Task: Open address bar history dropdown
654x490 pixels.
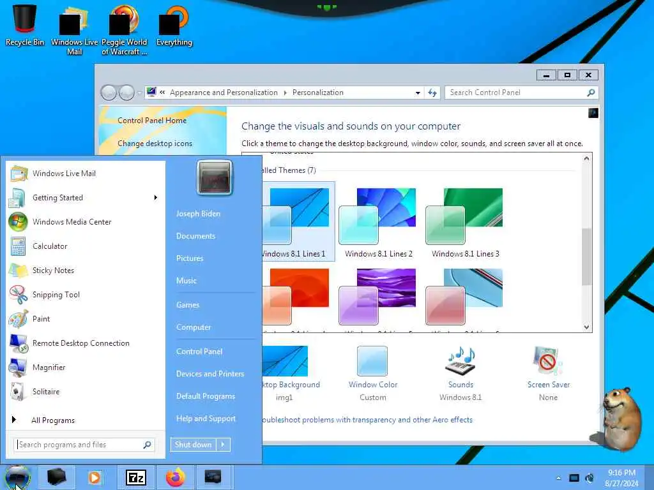Action: point(418,93)
